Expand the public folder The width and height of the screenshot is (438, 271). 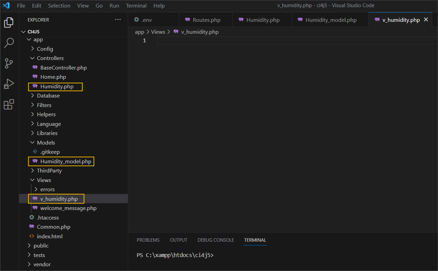tap(29, 245)
